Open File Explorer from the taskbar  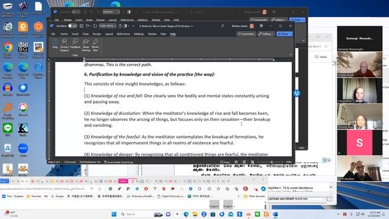tap(195, 214)
